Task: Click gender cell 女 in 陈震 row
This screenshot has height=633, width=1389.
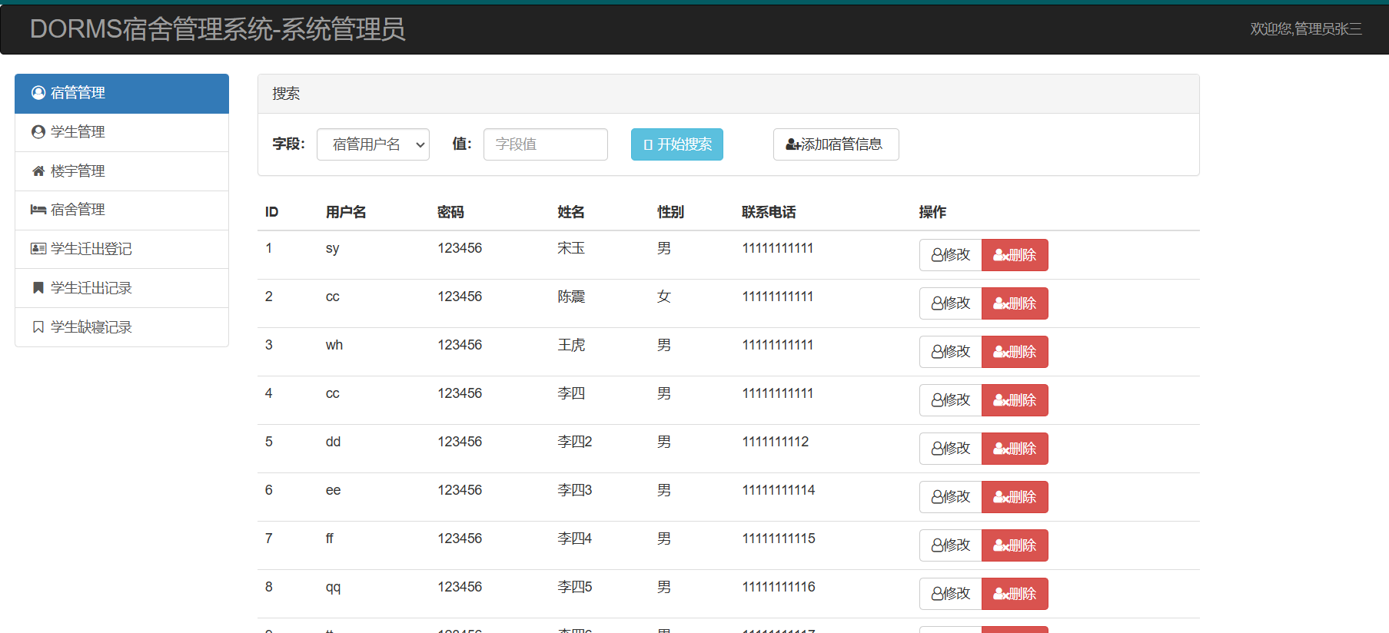Action: (664, 297)
